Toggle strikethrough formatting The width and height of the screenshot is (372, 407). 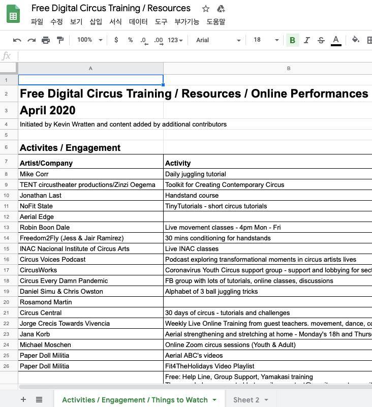(321, 40)
